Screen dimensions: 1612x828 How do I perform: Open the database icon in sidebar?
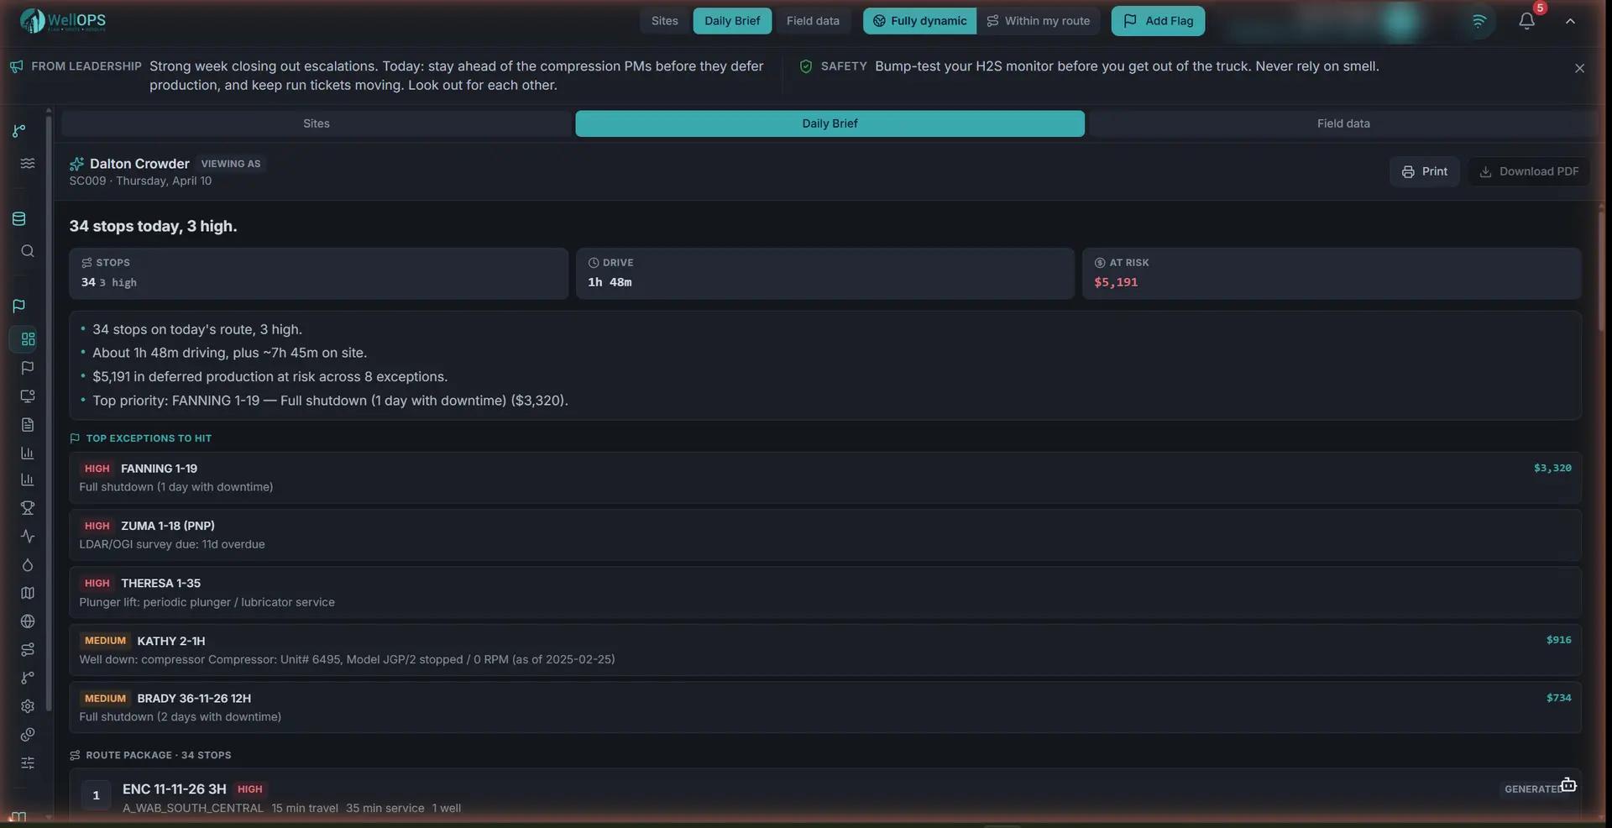point(18,219)
